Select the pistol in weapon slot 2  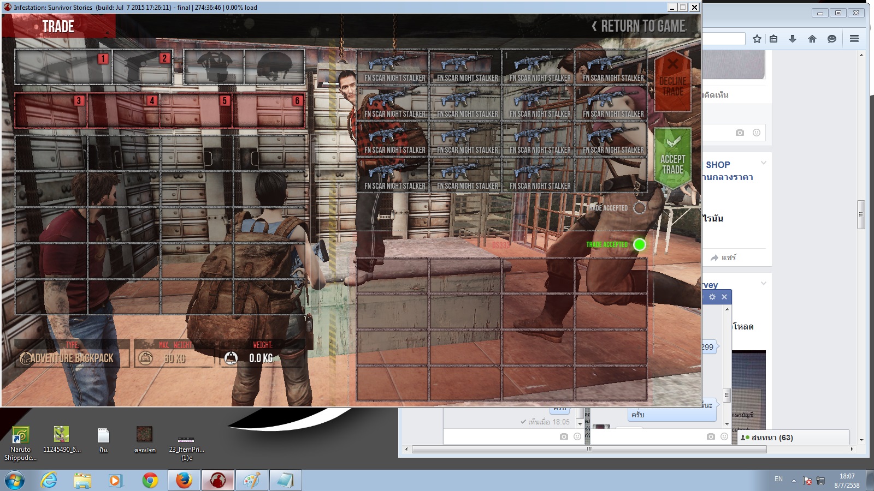point(143,67)
